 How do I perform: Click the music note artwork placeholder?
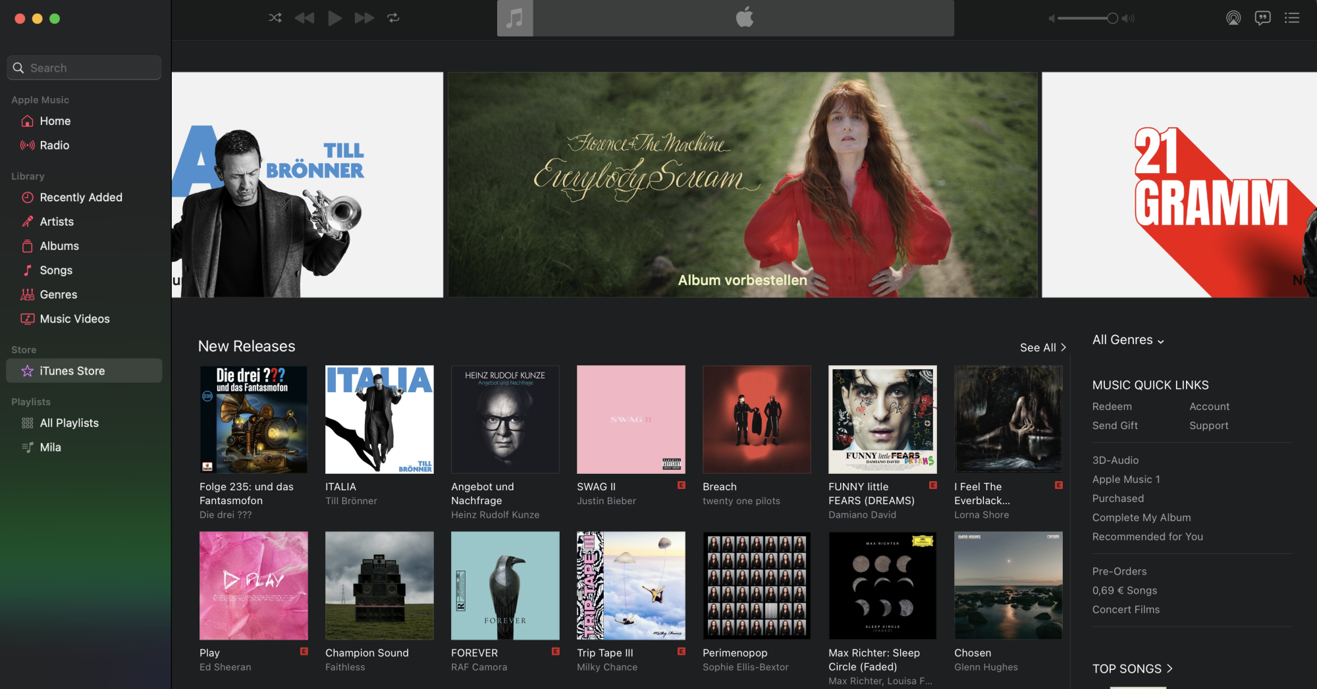[x=515, y=18]
